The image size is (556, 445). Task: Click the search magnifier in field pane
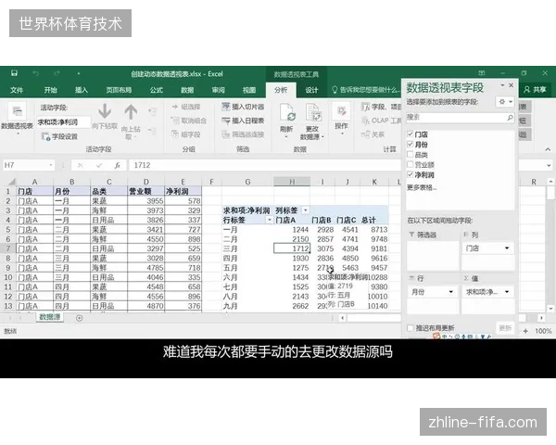pyautogui.click(x=510, y=117)
